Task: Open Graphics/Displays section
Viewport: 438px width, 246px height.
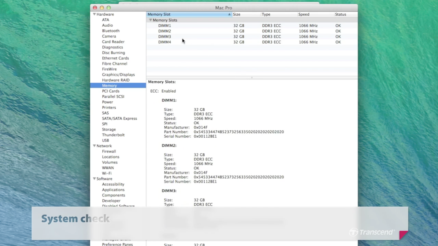Action: [118, 74]
